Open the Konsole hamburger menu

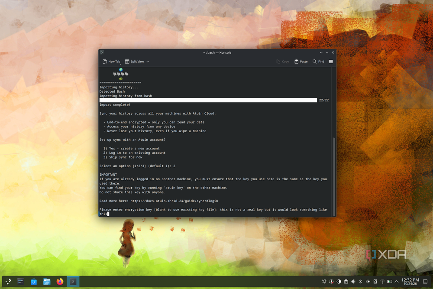tap(330, 62)
